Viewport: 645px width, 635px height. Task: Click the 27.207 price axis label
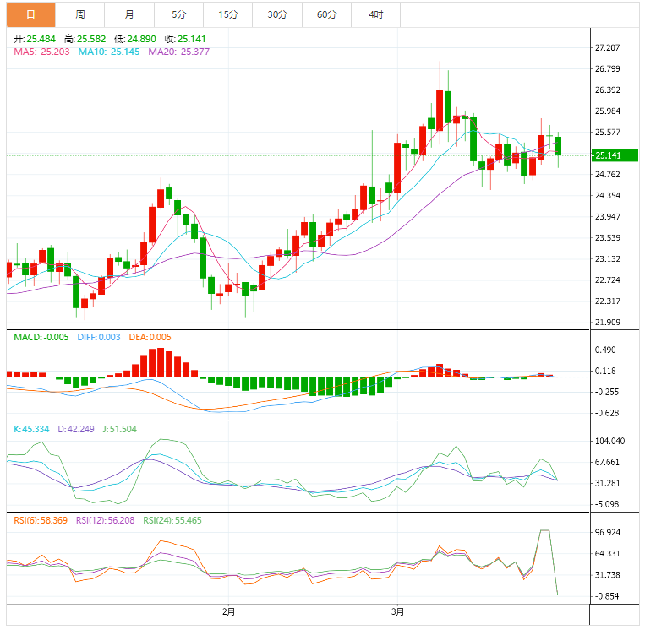click(608, 47)
